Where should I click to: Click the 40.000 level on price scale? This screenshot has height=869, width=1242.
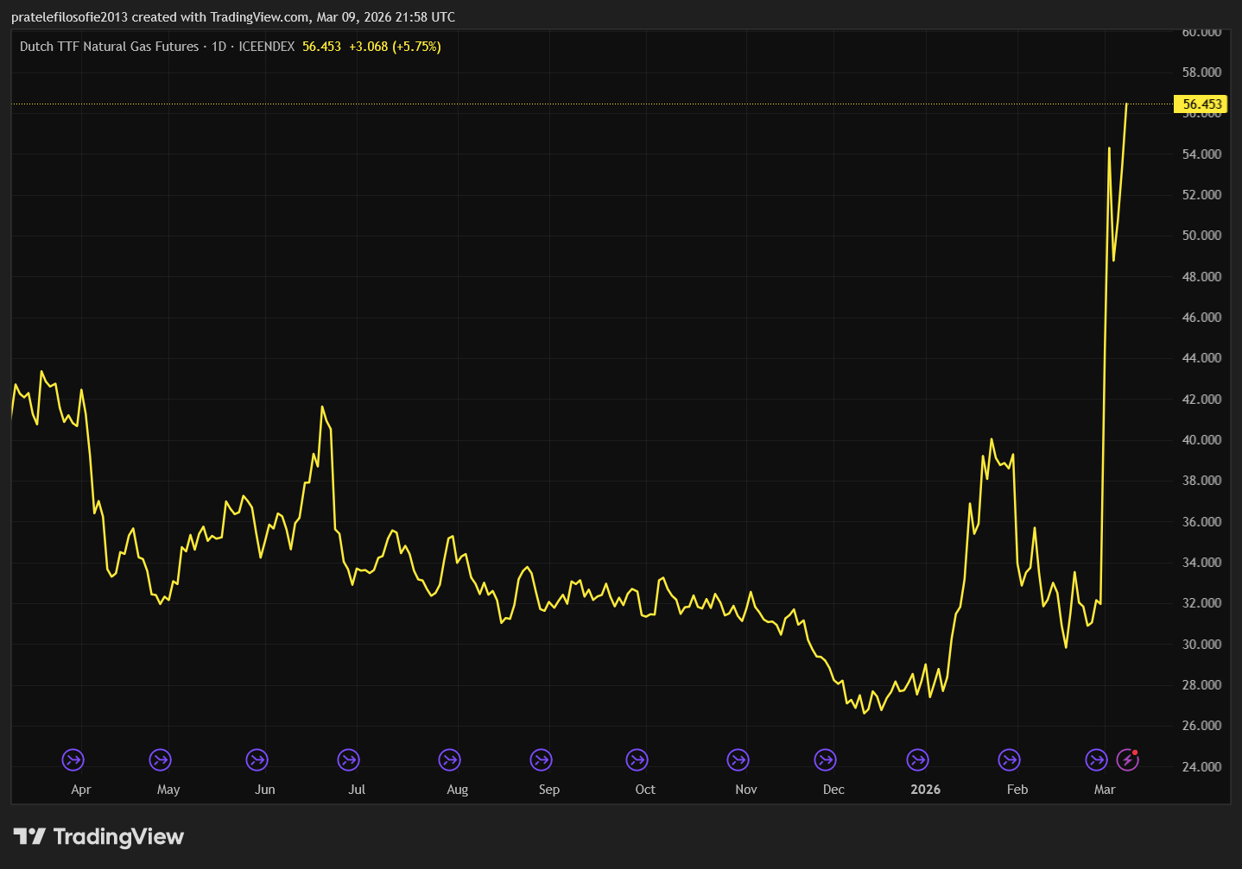pos(1201,440)
